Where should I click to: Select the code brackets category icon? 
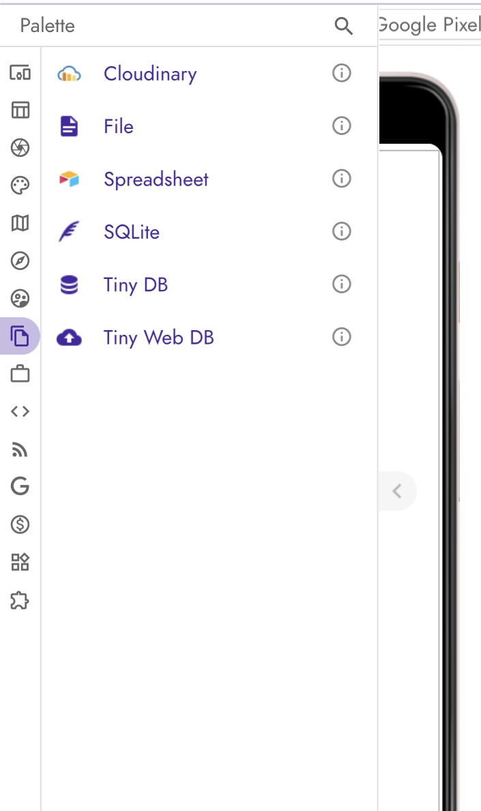click(x=20, y=411)
